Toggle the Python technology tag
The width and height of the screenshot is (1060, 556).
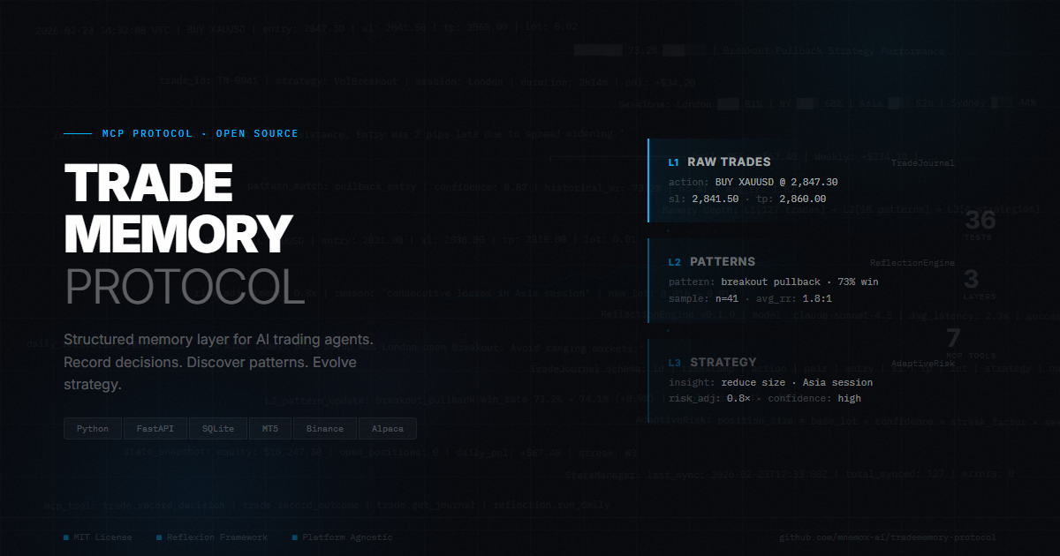92,428
